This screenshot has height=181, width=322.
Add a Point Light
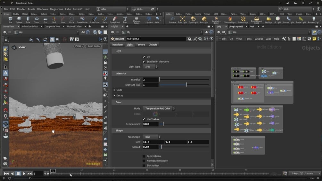[182, 20]
